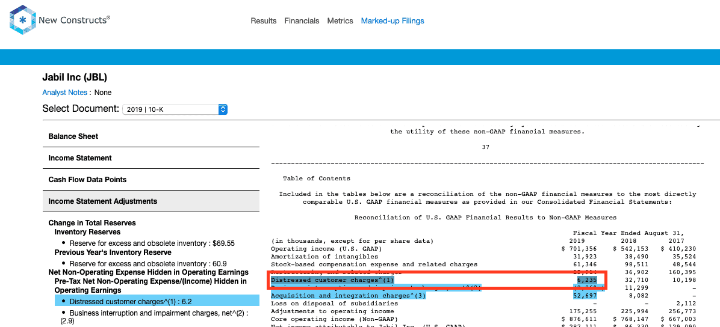Screen dimensions: 720x327
Task: Select Reserve for excess and obsolete inventory : 60.9
Action: [148, 264]
